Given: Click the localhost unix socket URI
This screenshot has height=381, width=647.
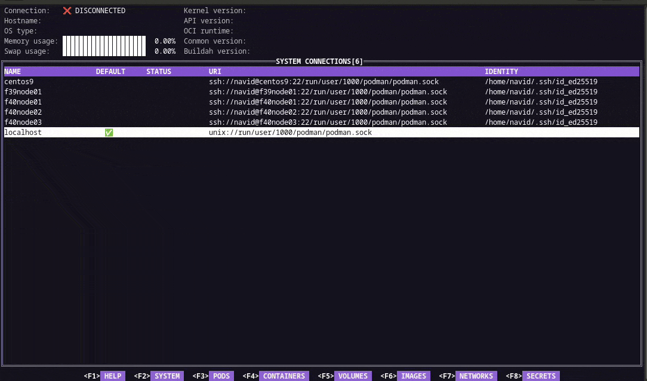Looking at the screenshot, I should coord(290,133).
